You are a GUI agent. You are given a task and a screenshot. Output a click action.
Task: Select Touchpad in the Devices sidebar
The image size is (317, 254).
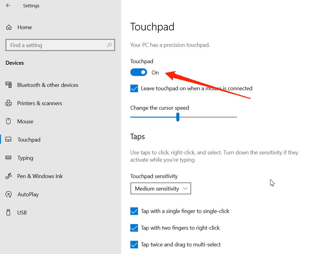point(29,140)
